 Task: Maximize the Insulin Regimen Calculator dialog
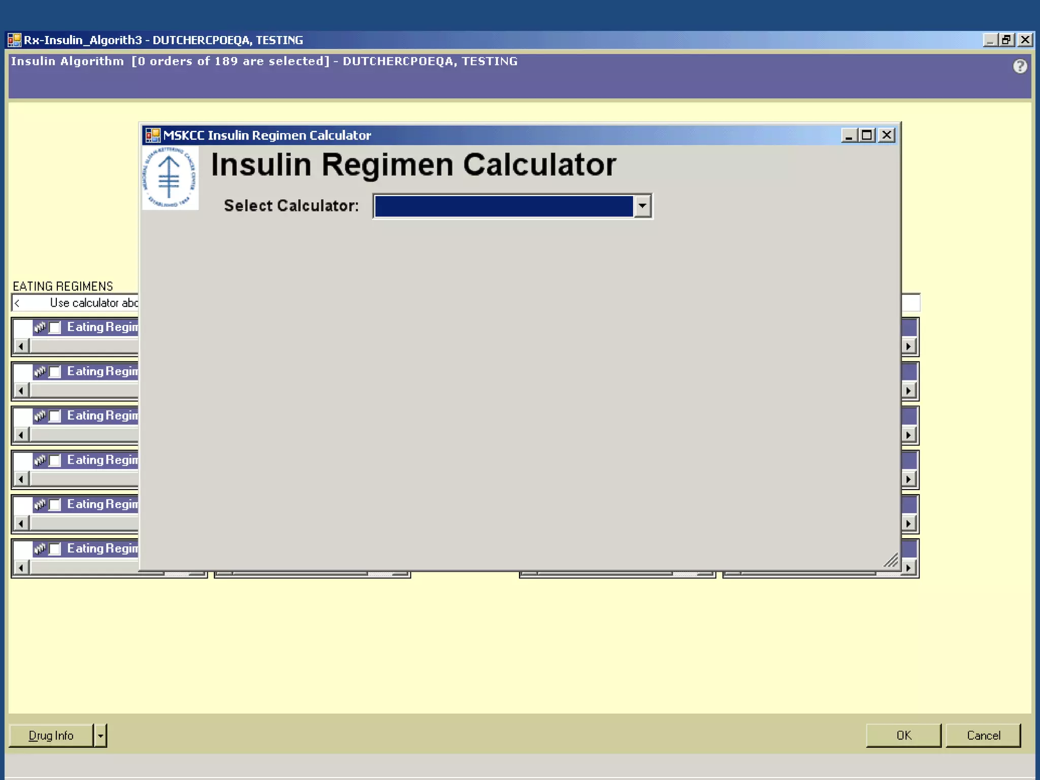pos(867,135)
